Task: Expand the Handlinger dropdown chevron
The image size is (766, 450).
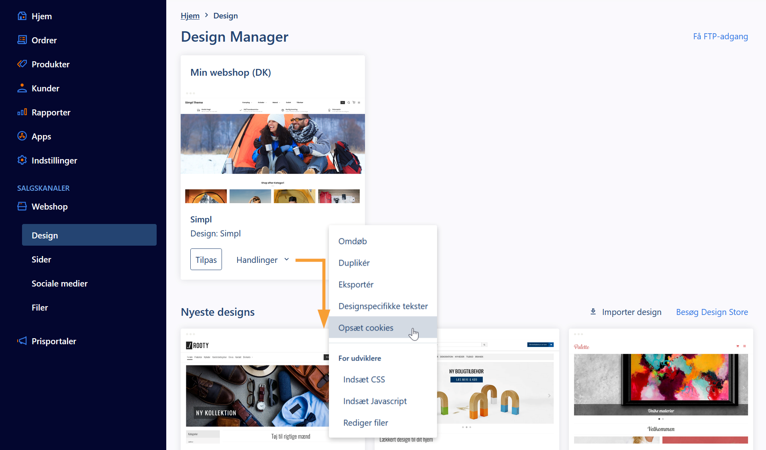Action: (x=286, y=259)
